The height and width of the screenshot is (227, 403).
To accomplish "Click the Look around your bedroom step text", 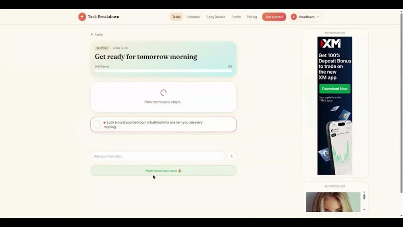I will (x=153, y=125).
